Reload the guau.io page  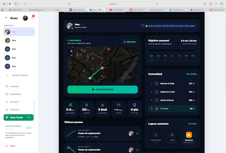157,4
